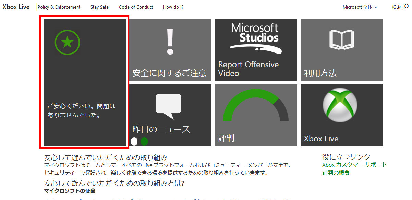Viewport: 412px width, 200px height.
Task: Open the 評判の概要 link
Action: (336, 173)
